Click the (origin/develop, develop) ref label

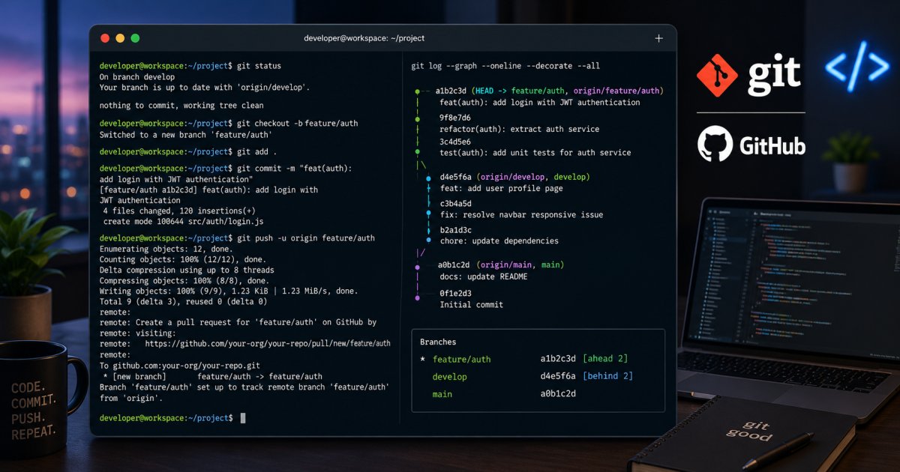pyautogui.click(x=533, y=177)
